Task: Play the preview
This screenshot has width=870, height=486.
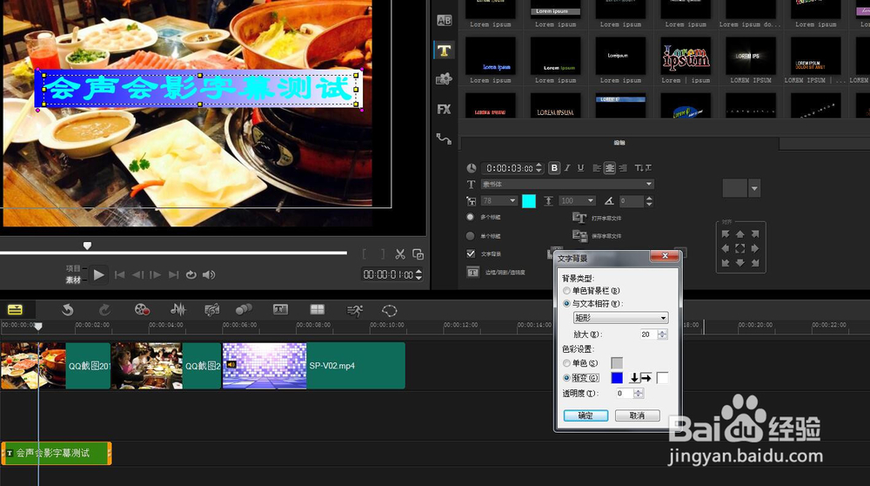Action: (99, 274)
